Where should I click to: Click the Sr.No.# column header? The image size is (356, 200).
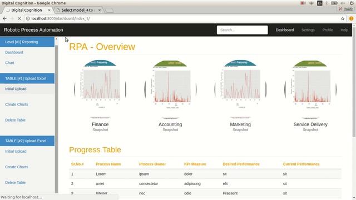[x=77, y=164]
